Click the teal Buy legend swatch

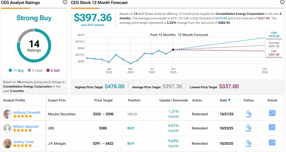pyautogui.click(x=11, y=71)
